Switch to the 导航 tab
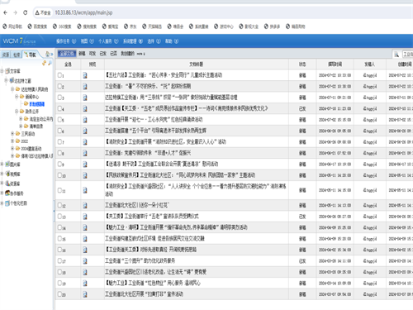413x310 pixels. (31, 55)
